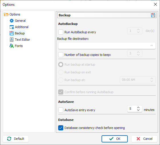
Task: Decrease backup copies count with down arrow
Action: coord(138,55)
